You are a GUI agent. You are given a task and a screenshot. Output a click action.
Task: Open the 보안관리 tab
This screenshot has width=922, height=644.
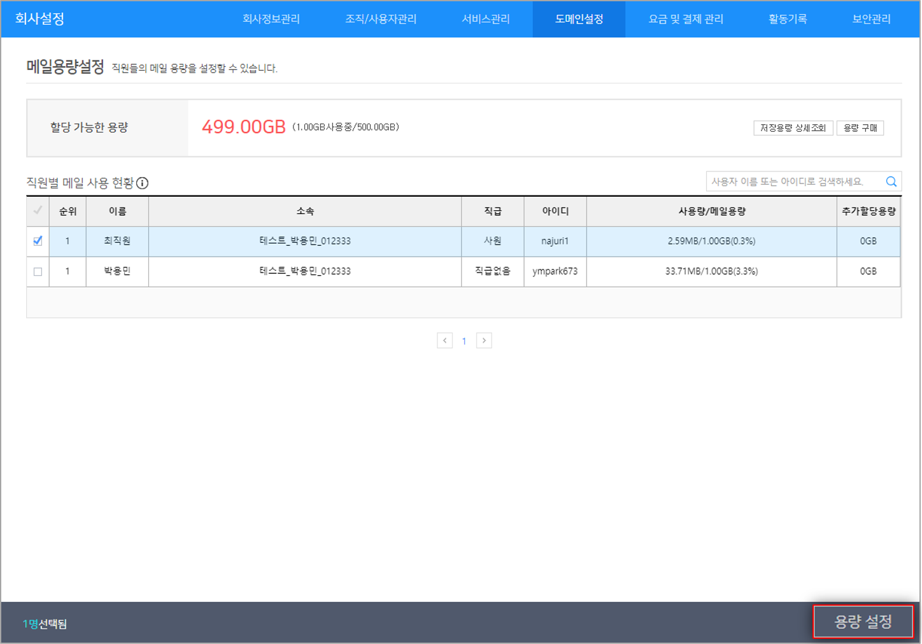pyautogui.click(x=871, y=19)
